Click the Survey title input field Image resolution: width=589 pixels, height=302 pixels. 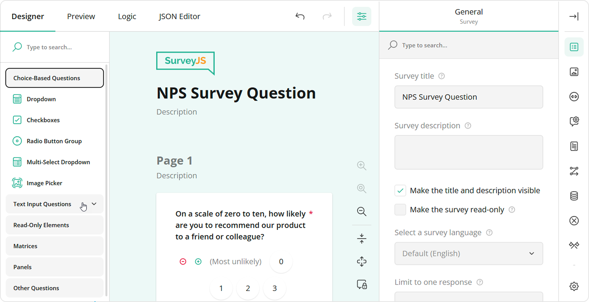[x=468, y=97]
